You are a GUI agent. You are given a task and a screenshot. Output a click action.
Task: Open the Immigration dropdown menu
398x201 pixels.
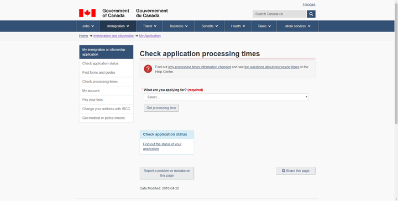(118, 26)
